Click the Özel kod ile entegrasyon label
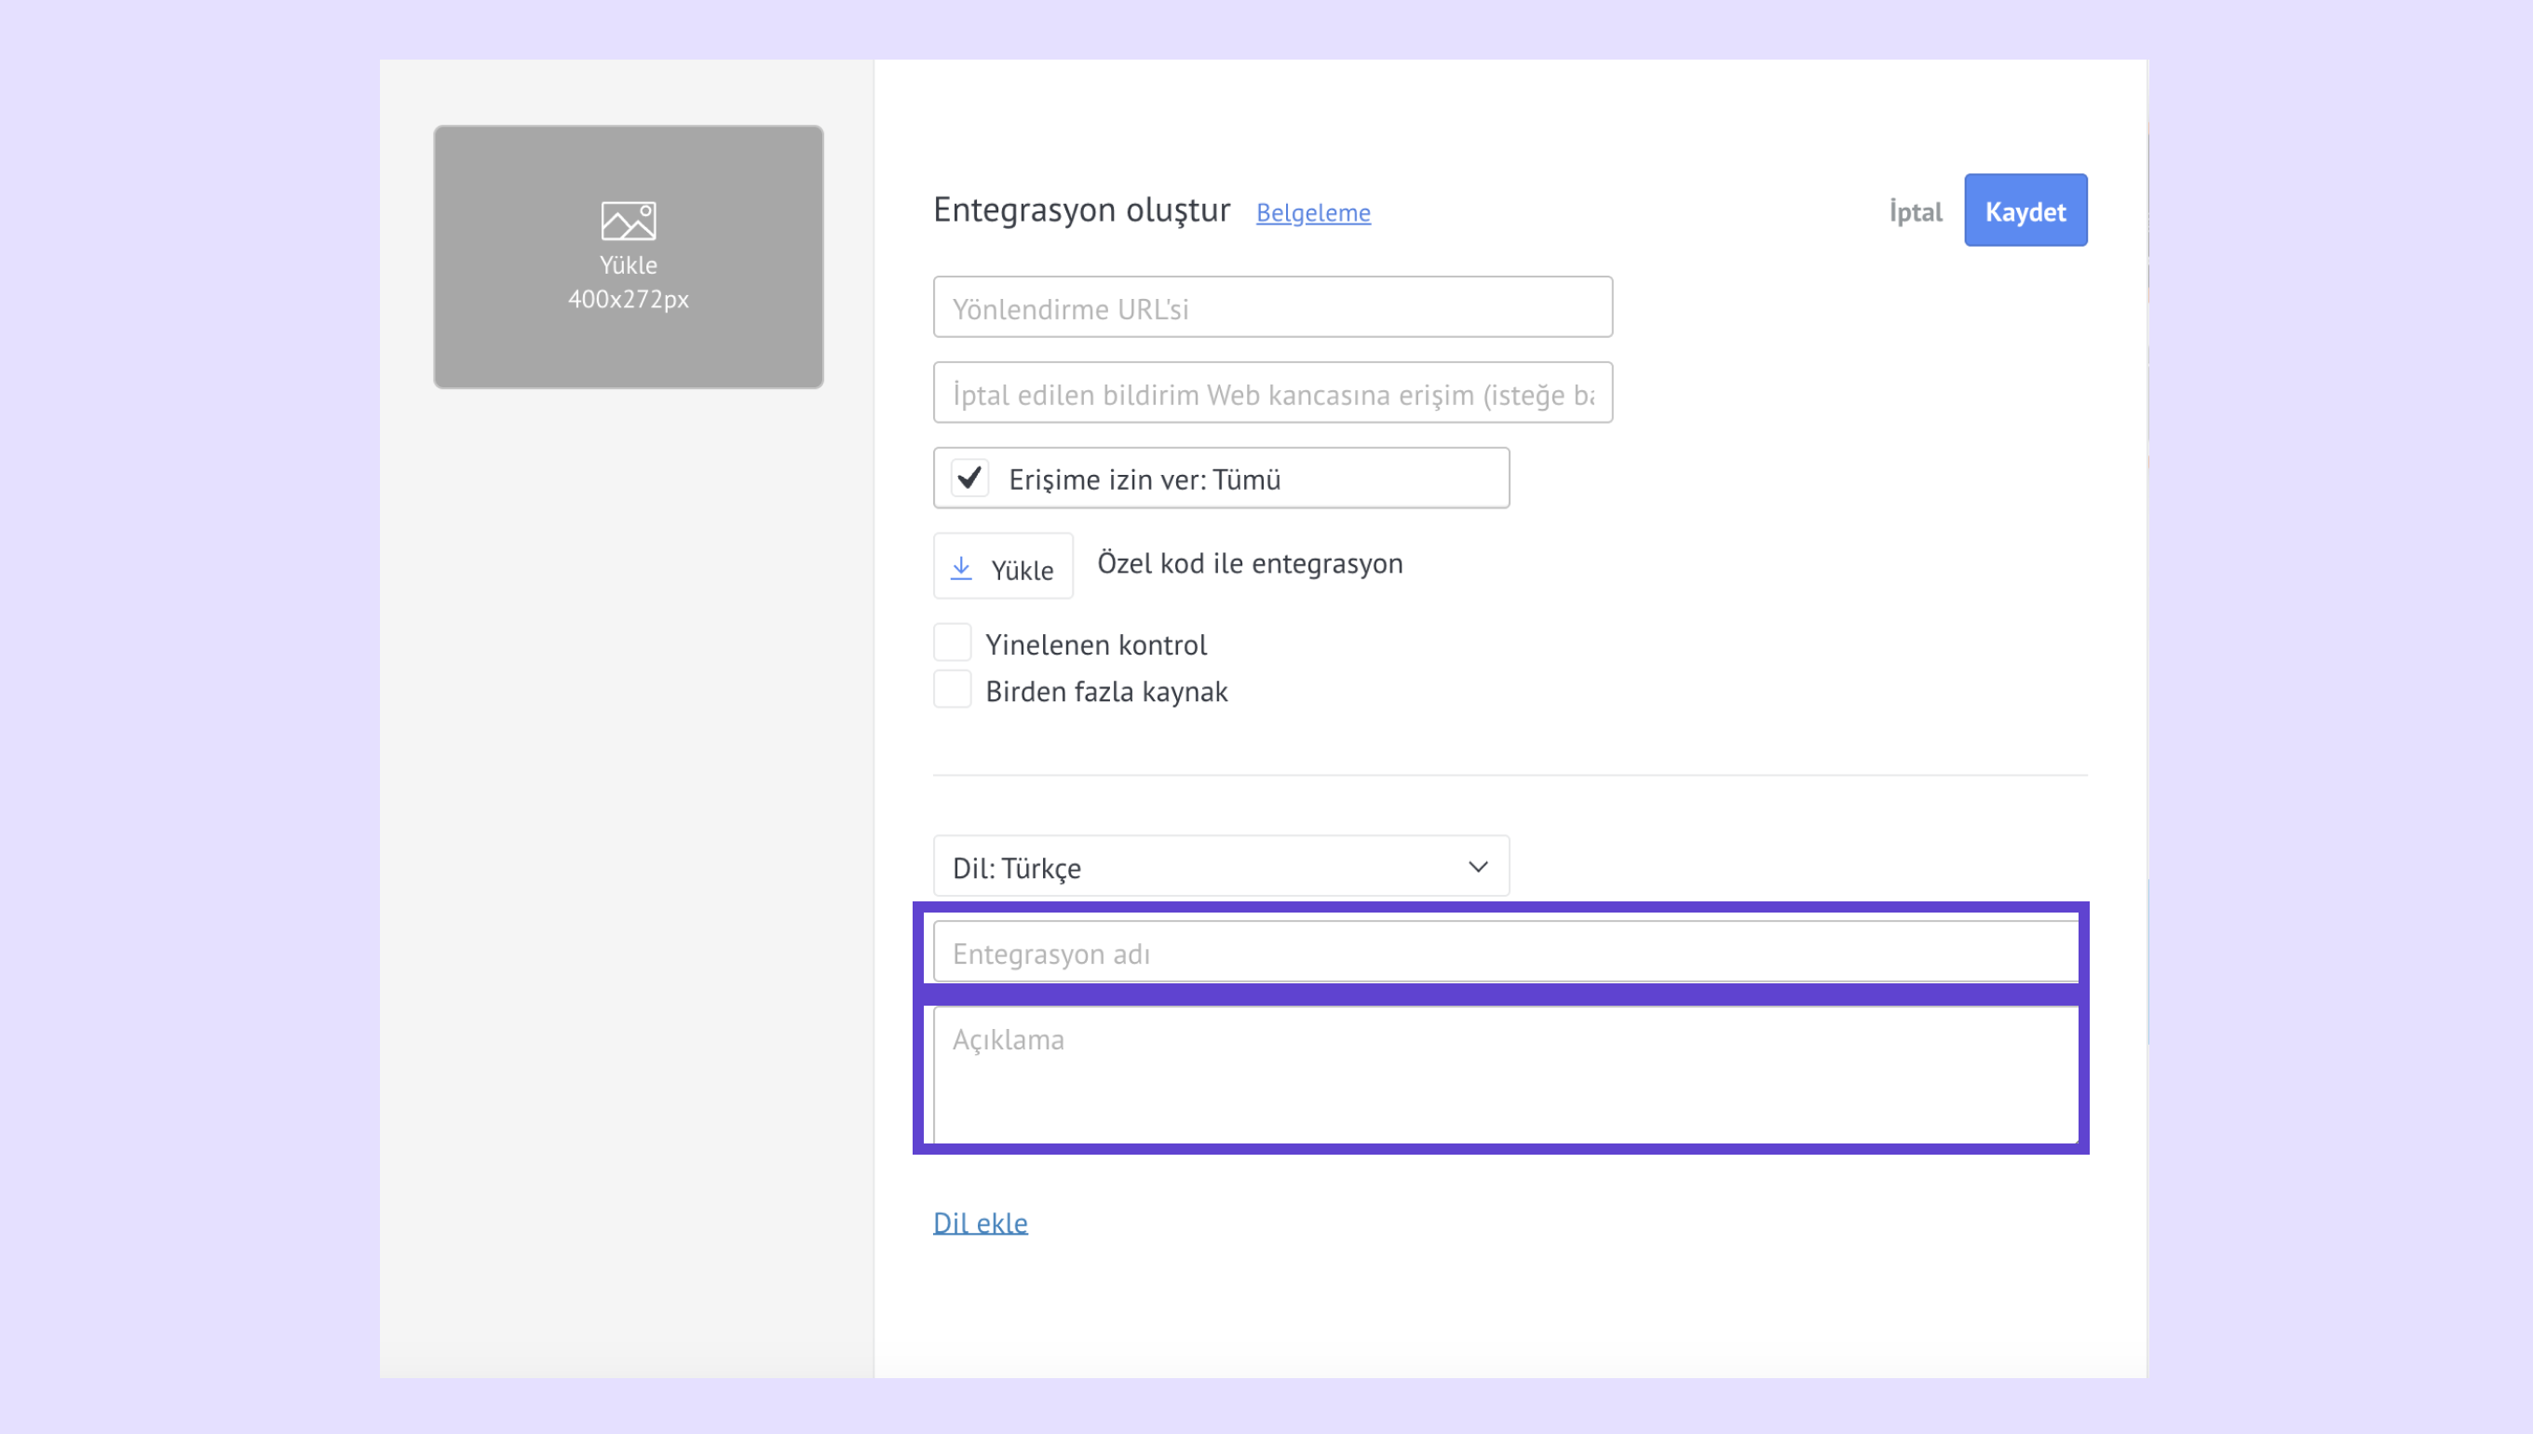The height and width of the screenshot is (1434, 2533). coord(1250,563)
